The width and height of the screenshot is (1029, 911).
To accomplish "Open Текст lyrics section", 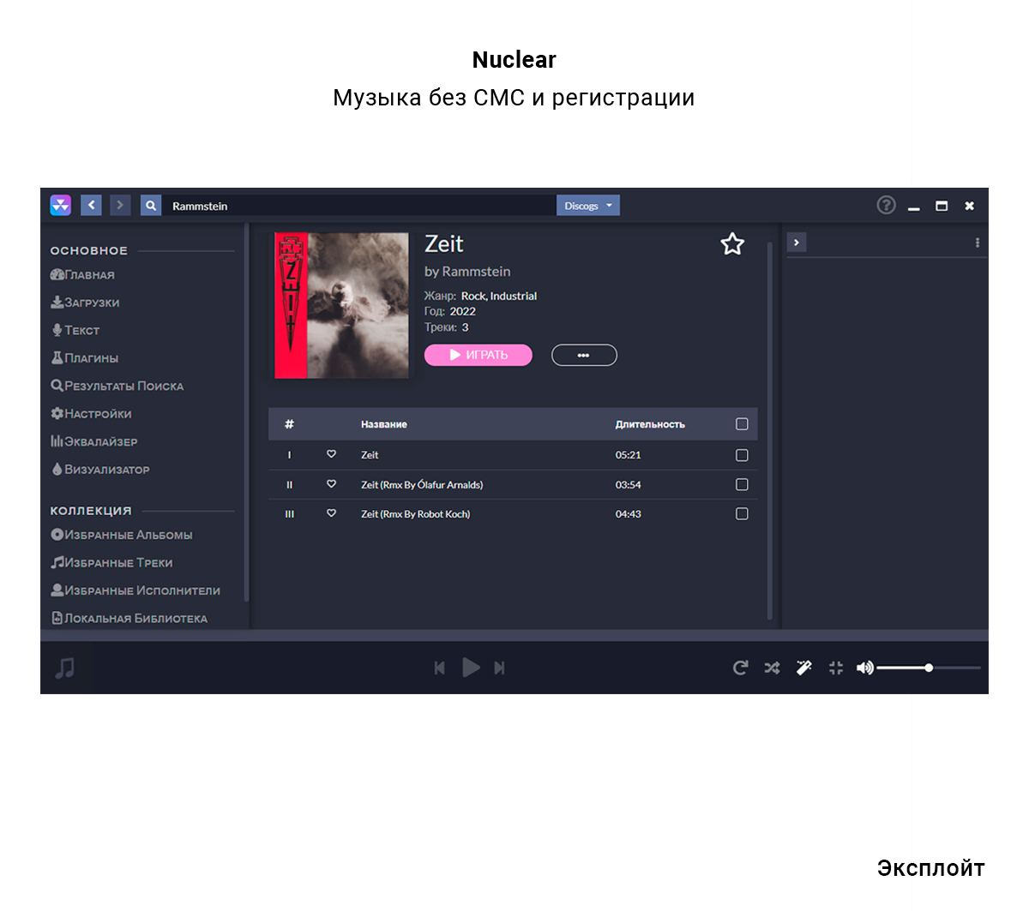I will pos(75,330).
